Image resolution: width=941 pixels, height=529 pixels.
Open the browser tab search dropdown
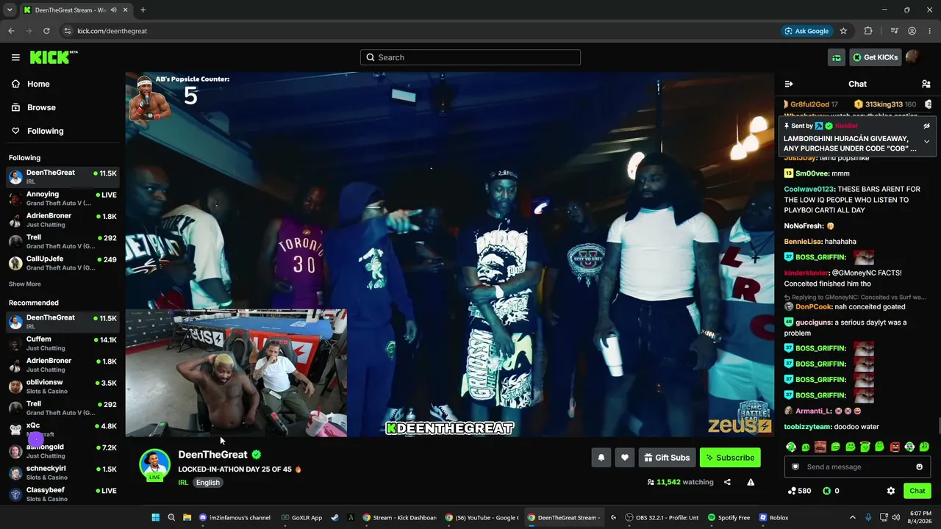coord(9,10)
